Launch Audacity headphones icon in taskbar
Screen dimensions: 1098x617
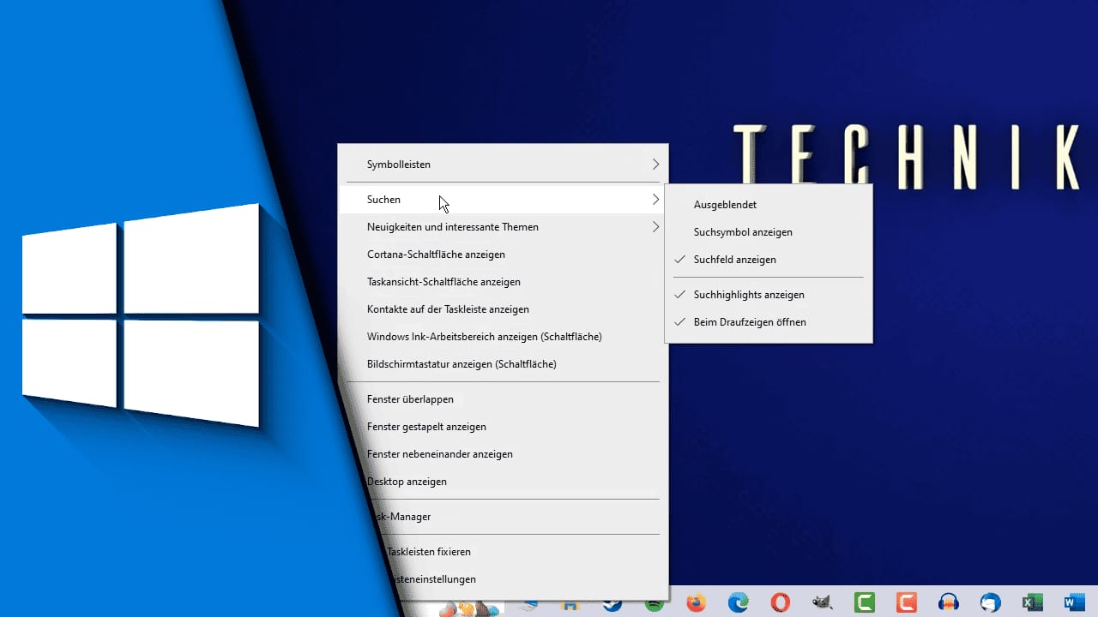pyautogui.click(x=949, y=602)
